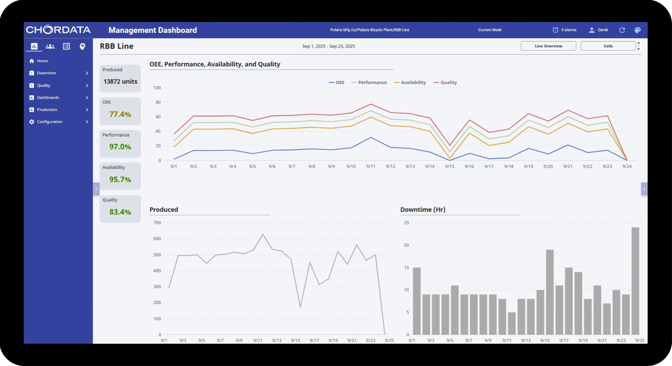The image size is (672, 366).
Task: Toggle the Performance series in legend
Action: [x=369, y=82]
